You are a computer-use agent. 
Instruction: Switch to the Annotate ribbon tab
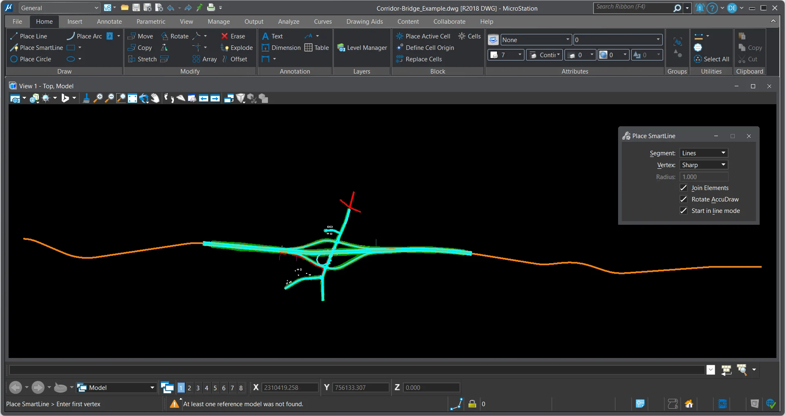109,22
